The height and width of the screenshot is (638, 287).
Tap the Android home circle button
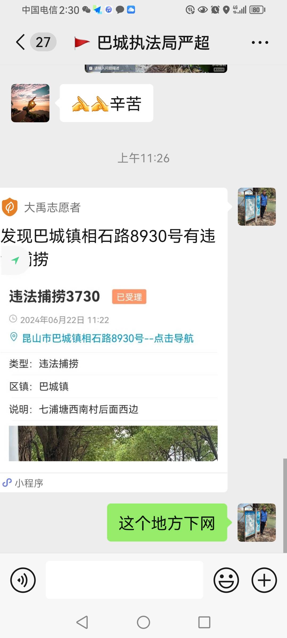(143, 622)
